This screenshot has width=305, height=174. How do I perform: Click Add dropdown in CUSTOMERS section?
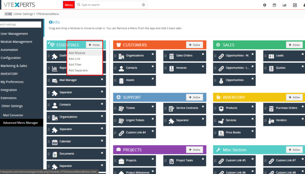point(194,45)
